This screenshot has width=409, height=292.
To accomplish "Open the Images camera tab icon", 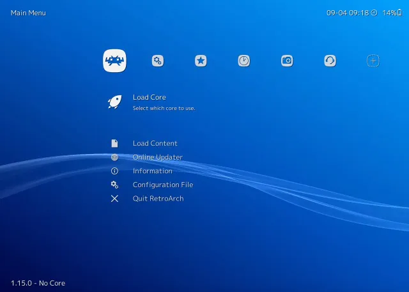I will click(287, 61).
